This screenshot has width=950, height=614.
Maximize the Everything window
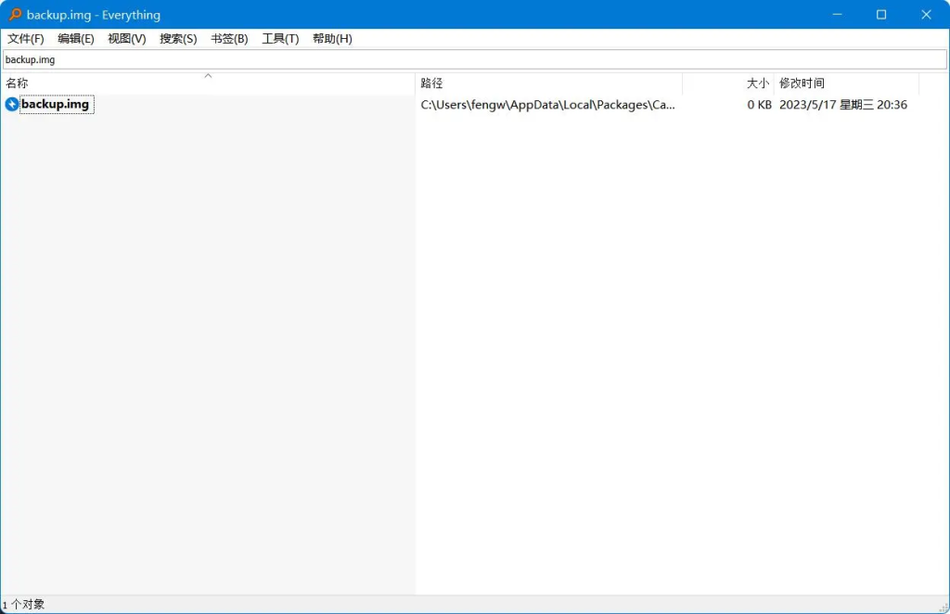pyautogui.click(x=881, y=15)
